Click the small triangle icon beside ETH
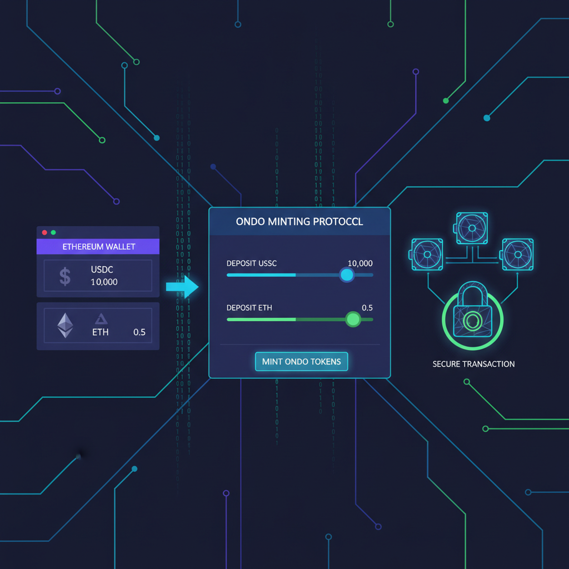This screenshot has width=569, height=569. 102,318
